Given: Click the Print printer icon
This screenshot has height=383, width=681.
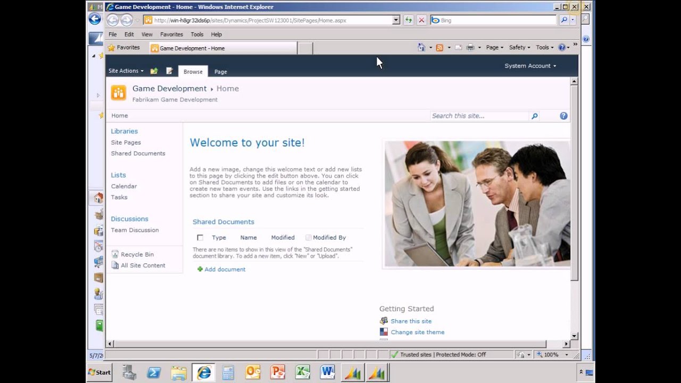Looking at the screenshot, I should [x=470, y=47].
